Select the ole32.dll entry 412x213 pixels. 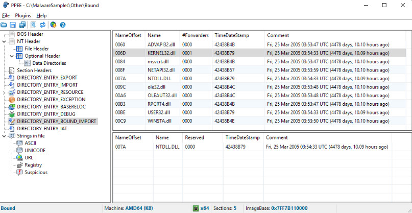point(157,87)
